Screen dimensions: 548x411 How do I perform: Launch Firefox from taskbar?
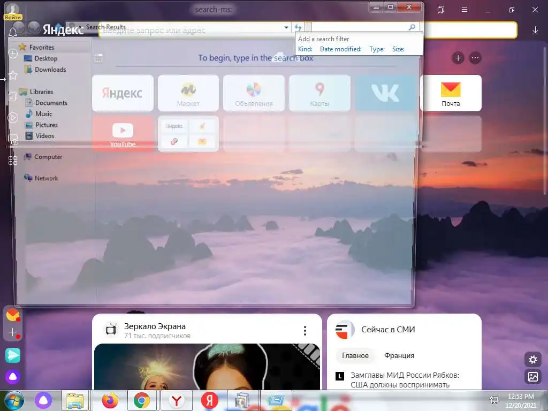(x=110, y=400)
